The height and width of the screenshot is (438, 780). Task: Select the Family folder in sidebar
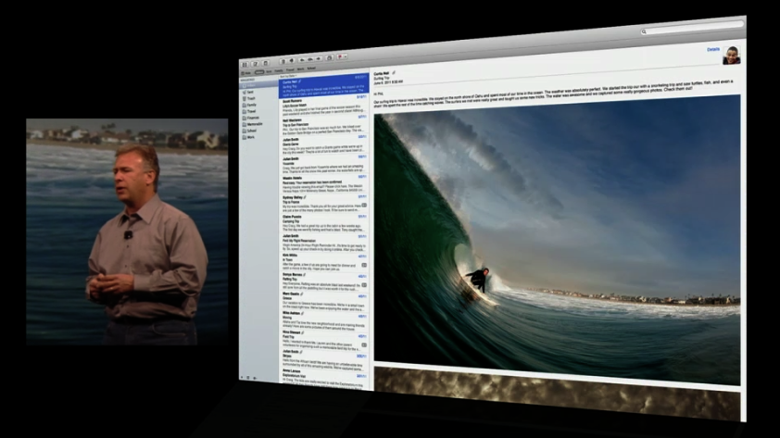[251, 106]
